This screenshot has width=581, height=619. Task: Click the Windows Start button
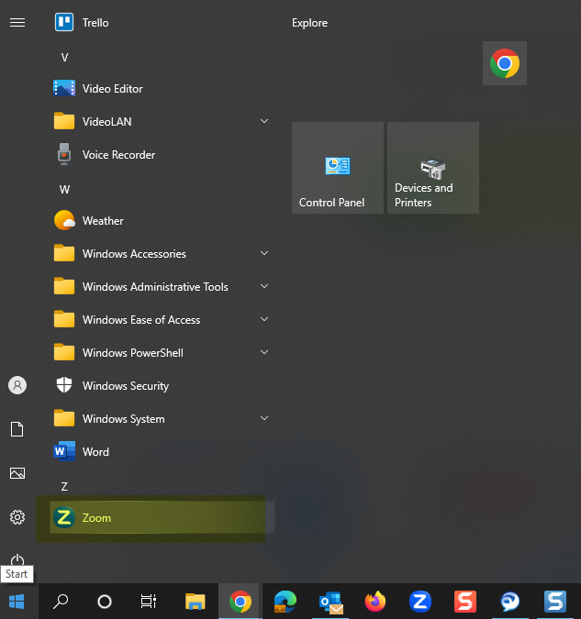coord(17,602)
